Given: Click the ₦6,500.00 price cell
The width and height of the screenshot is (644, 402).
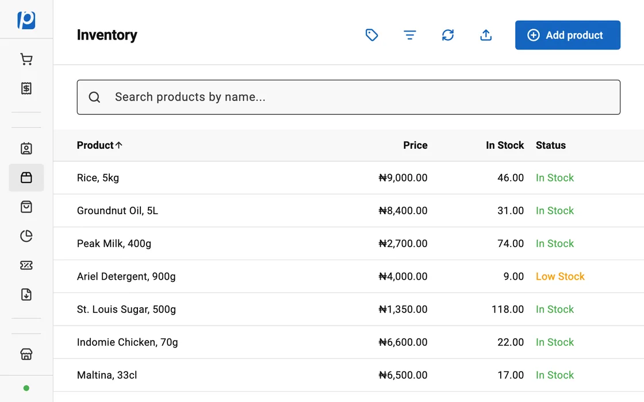Looking at the screenshot, I should tap(403, 375).
